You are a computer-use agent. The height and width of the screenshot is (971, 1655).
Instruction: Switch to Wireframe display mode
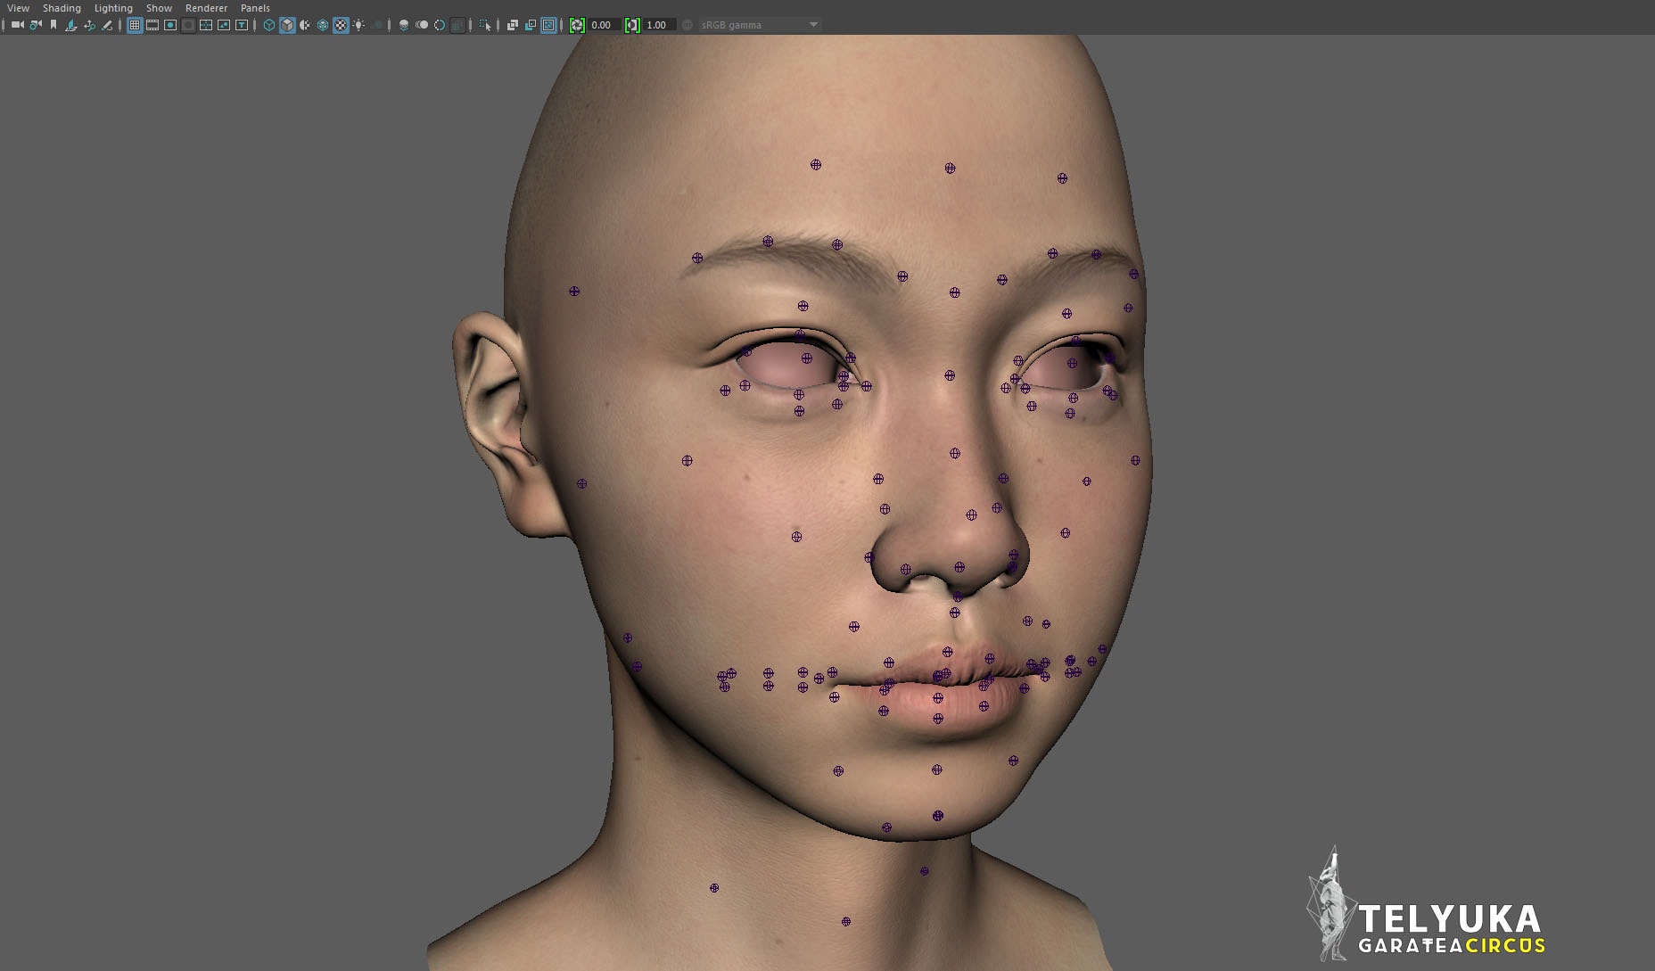269,25
